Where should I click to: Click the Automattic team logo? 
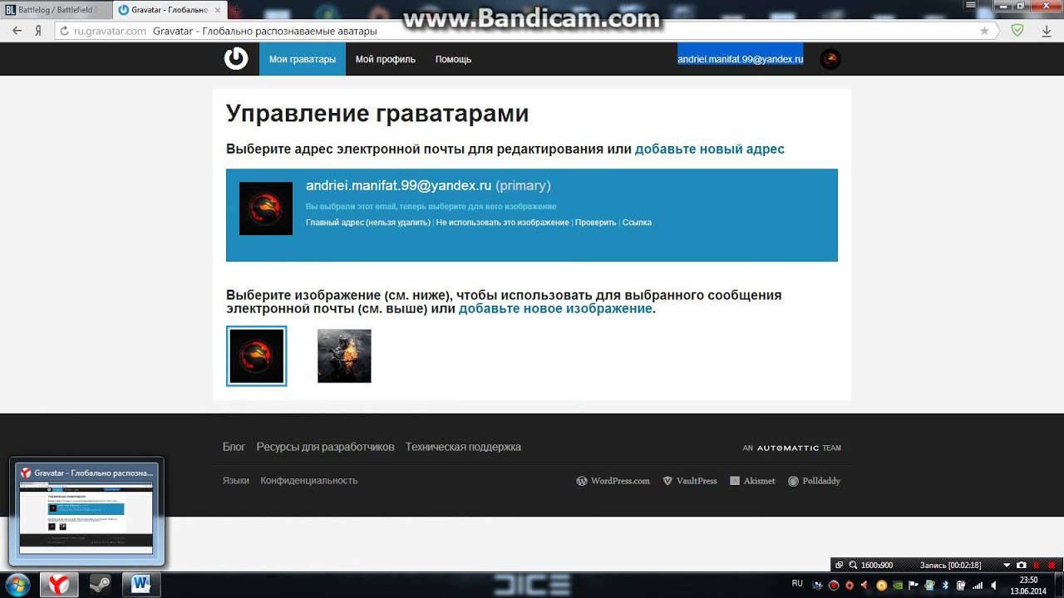tap(792, 448)
